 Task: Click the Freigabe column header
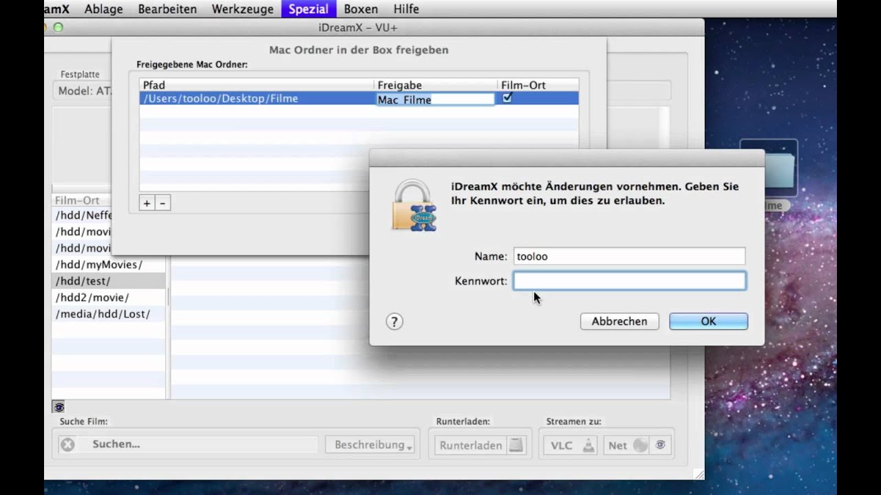[x=436, y=85]
